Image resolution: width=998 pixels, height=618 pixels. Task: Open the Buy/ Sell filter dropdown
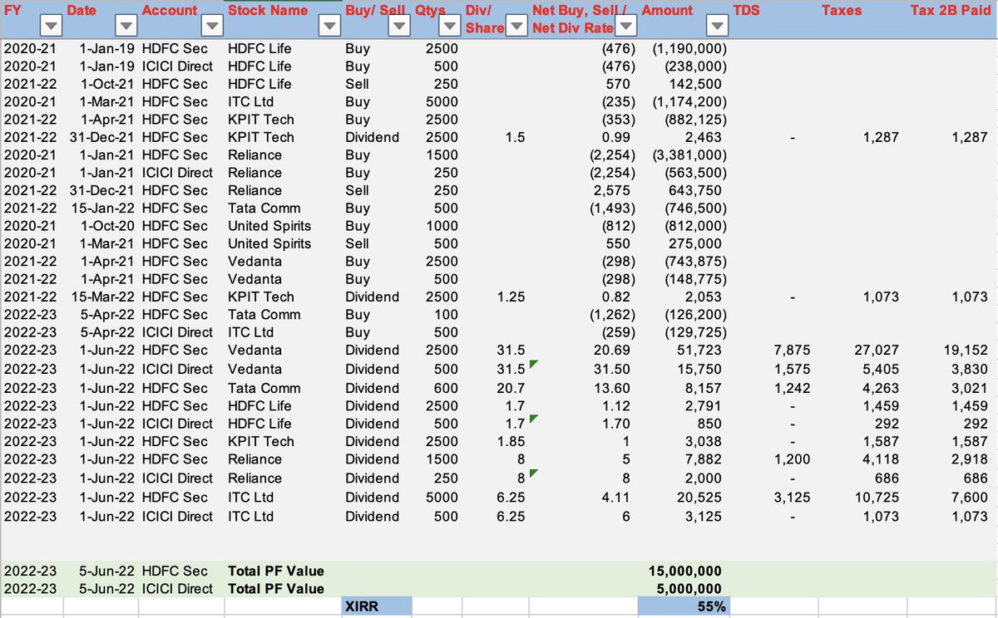click(398, 27)
